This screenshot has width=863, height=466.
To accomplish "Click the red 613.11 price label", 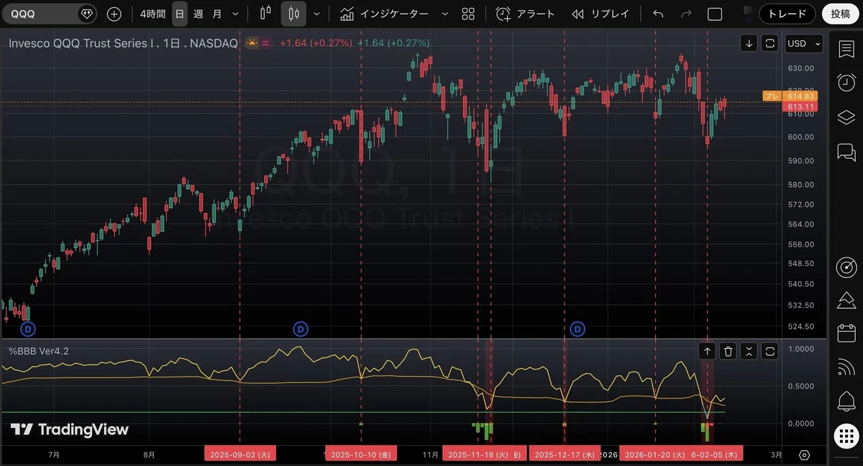I will click(800, 106).
